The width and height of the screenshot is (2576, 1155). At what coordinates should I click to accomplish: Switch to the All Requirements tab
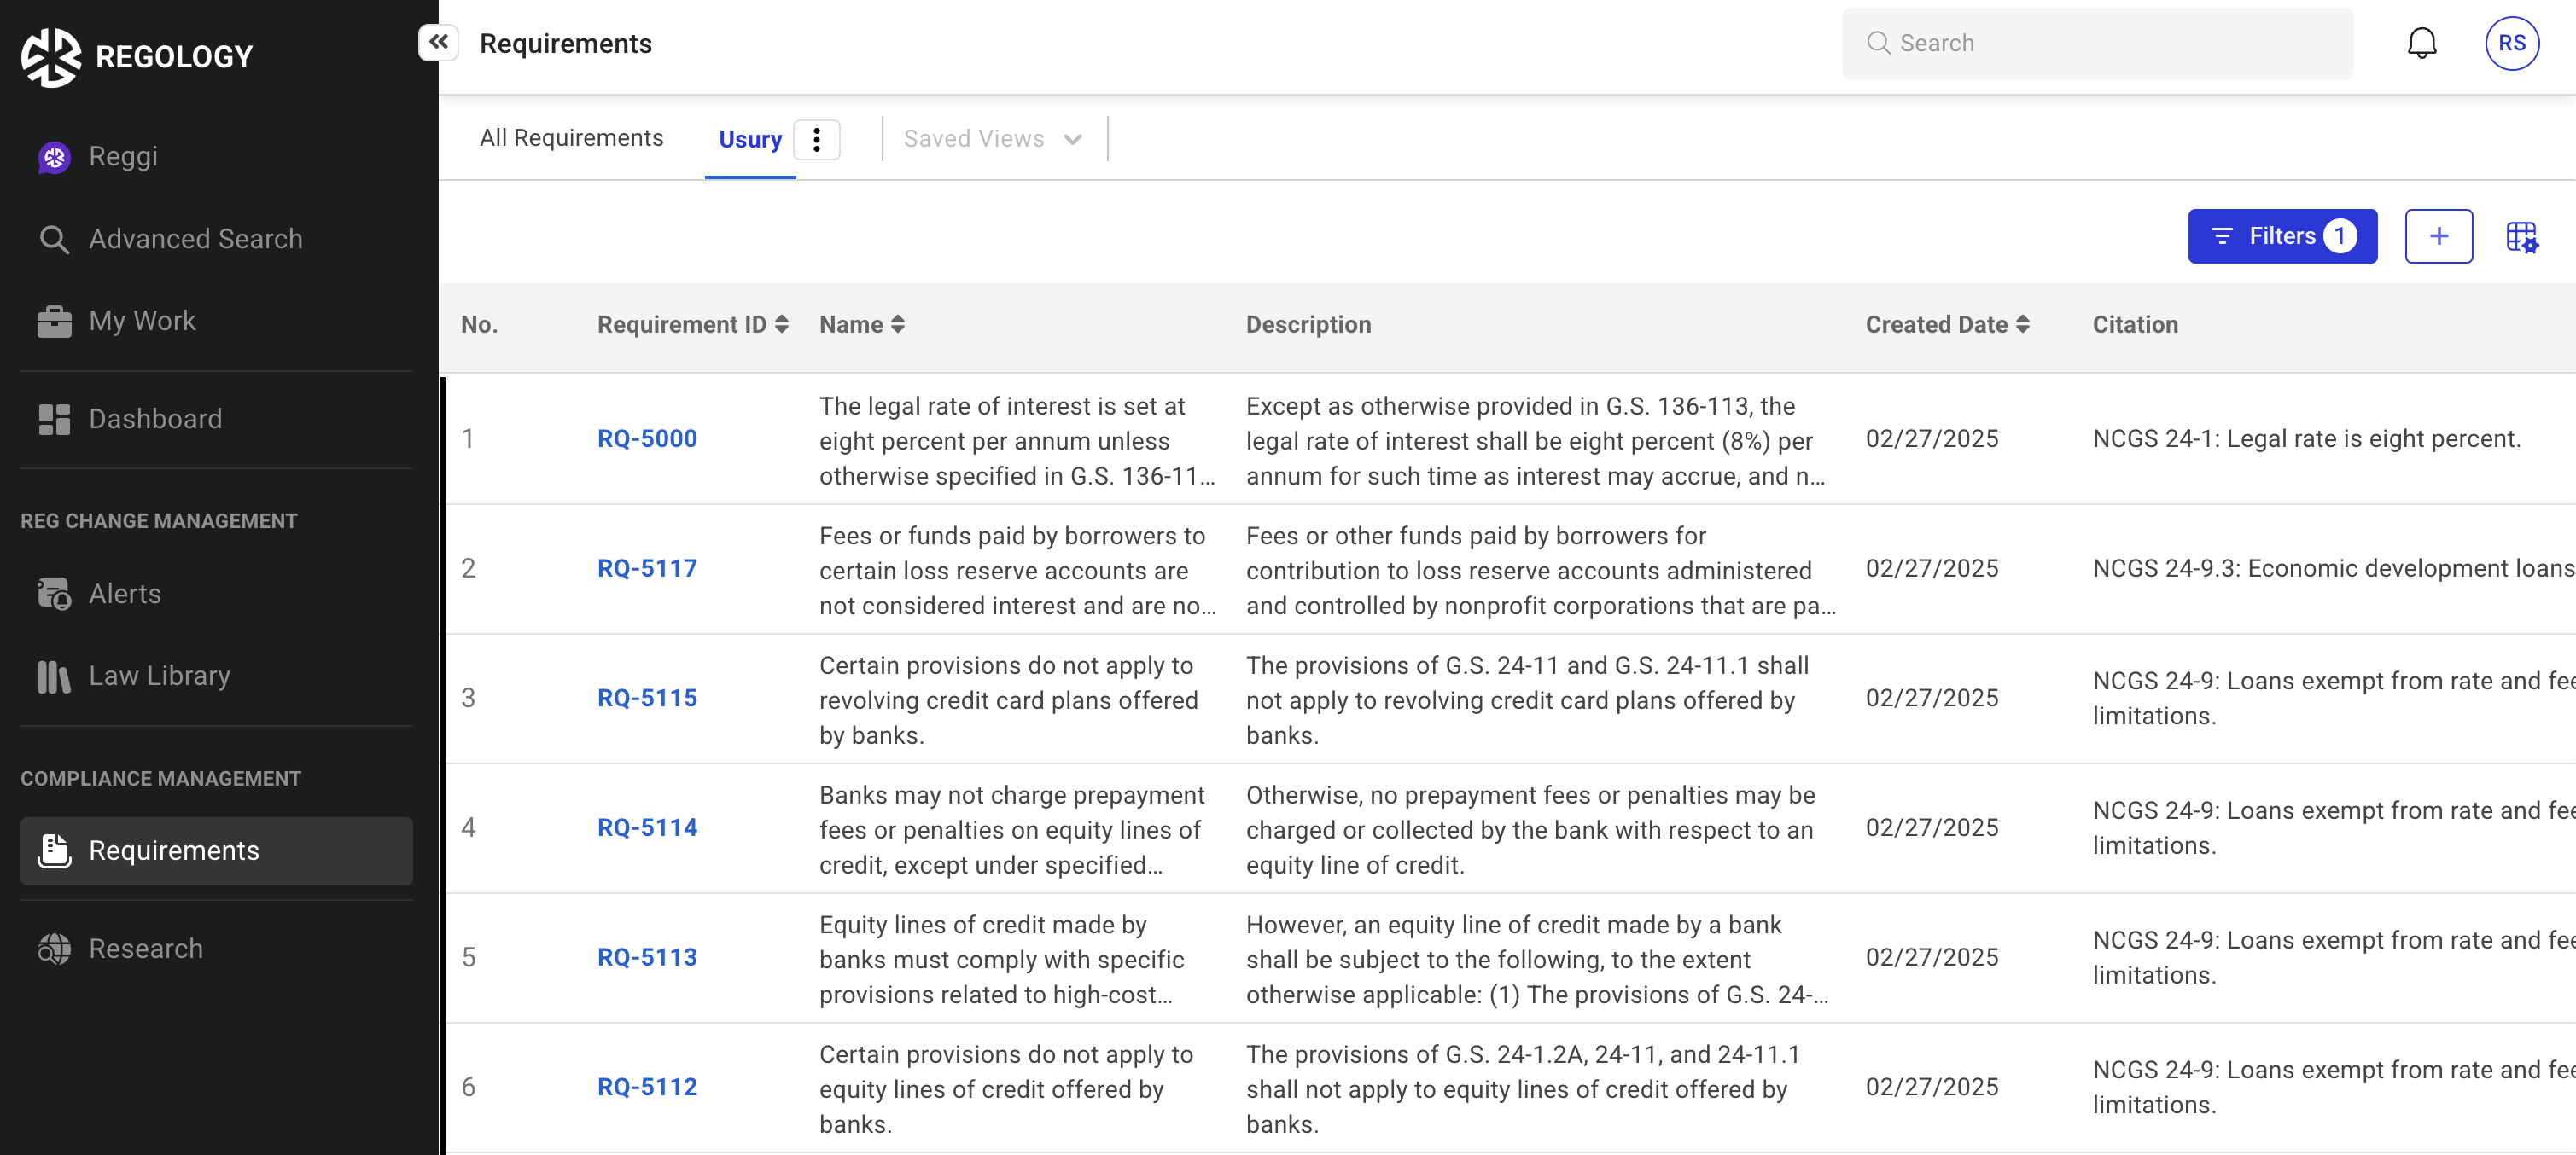pos(571,138)
